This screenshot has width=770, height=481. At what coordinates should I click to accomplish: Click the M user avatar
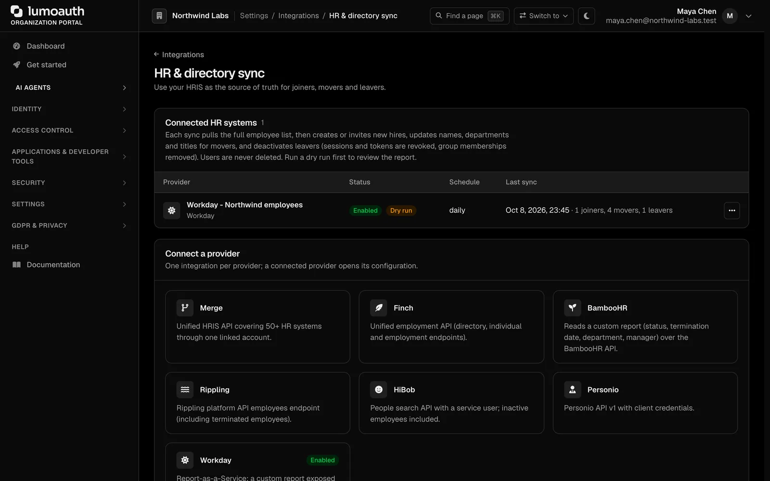pos(730,16)
